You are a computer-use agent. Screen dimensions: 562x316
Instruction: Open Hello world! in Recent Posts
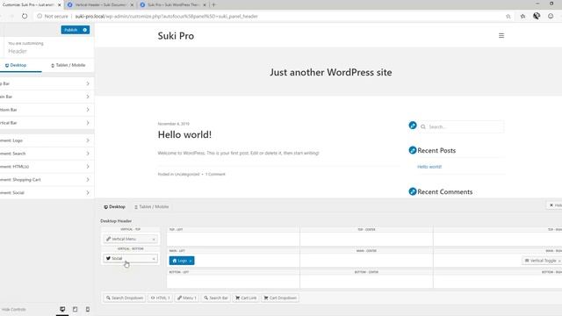coord(429,167)
